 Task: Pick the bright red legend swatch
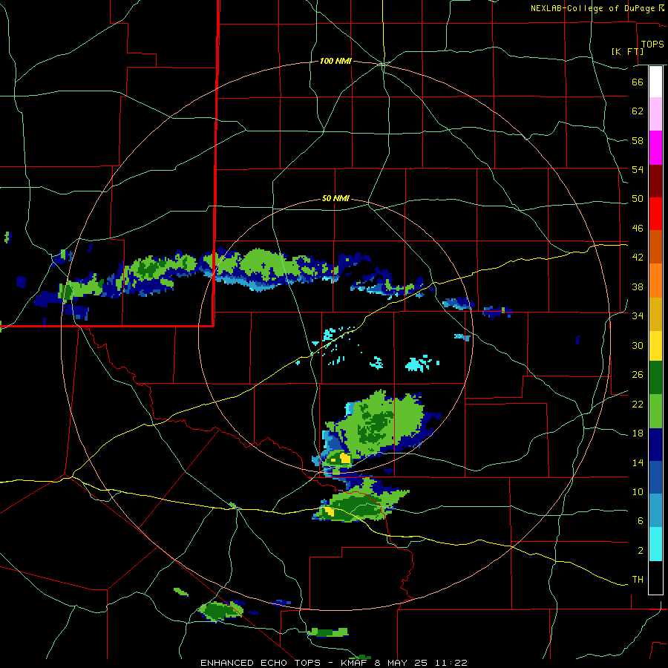pyautogui.click(x=655, y=214)
